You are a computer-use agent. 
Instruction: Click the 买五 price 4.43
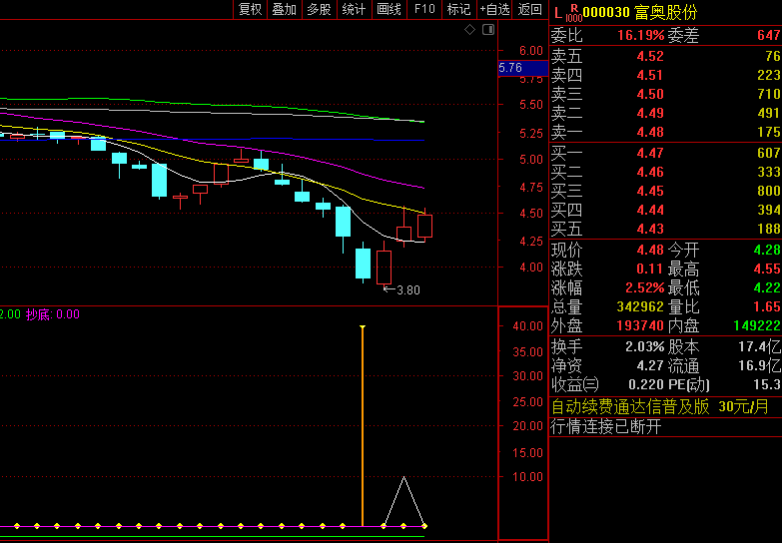click(650, 229)
